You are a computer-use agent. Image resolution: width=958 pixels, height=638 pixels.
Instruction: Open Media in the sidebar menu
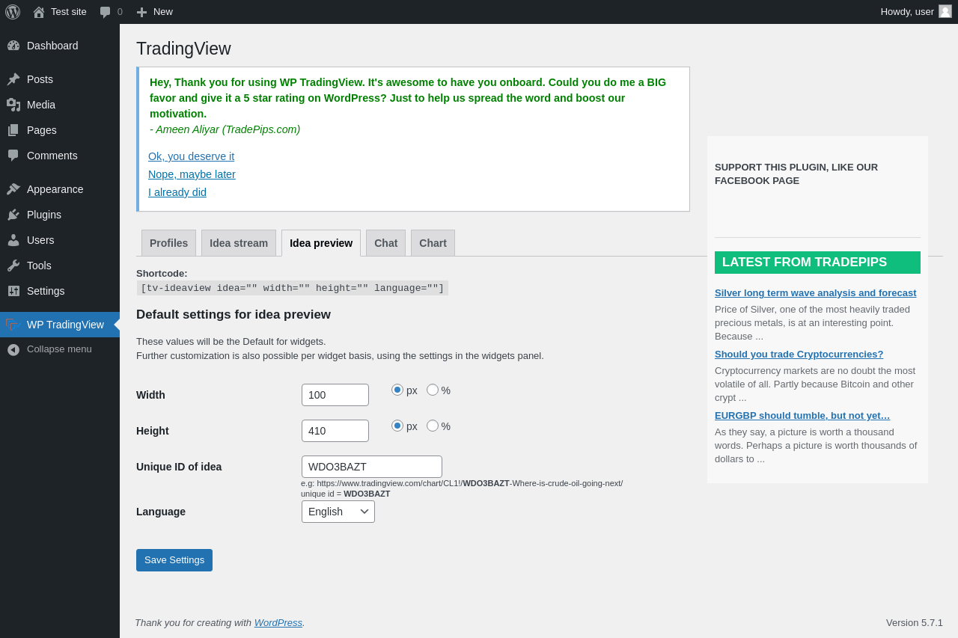60,105
